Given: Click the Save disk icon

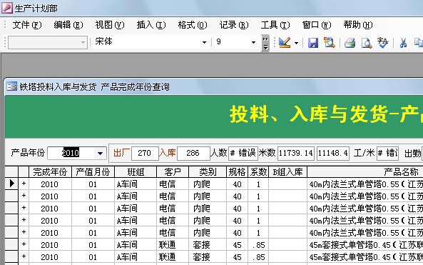Looking at the screenshot, I should coord(313,43).
